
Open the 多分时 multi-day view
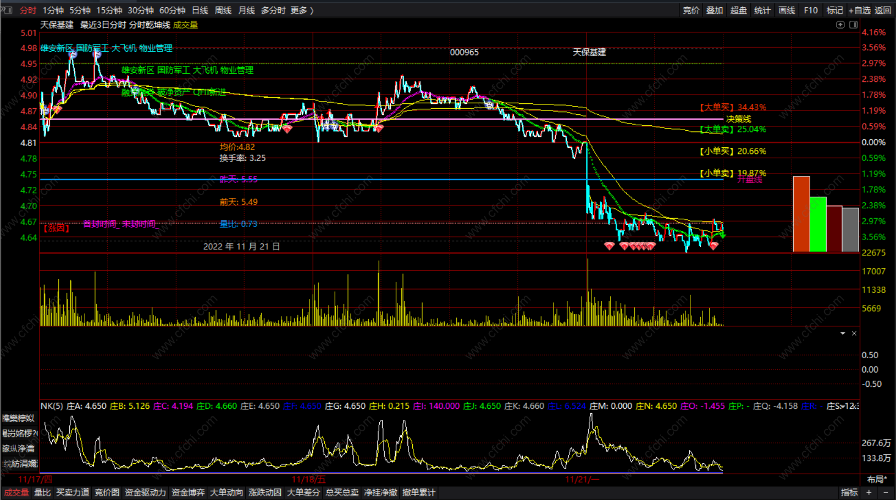[273, 10]
